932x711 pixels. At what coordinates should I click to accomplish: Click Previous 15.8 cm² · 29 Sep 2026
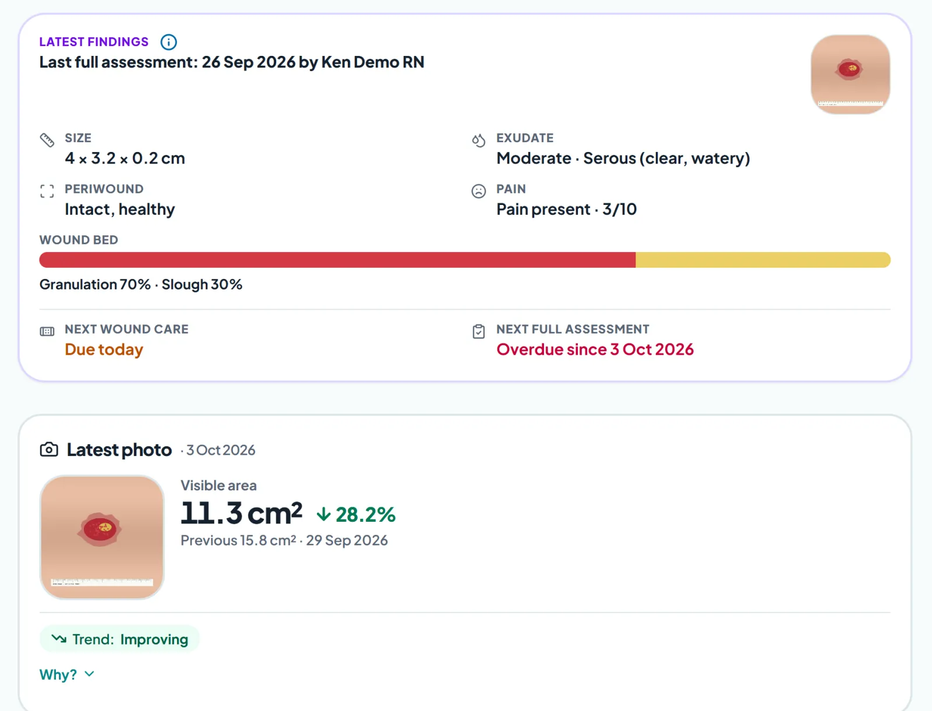point(284,540)
